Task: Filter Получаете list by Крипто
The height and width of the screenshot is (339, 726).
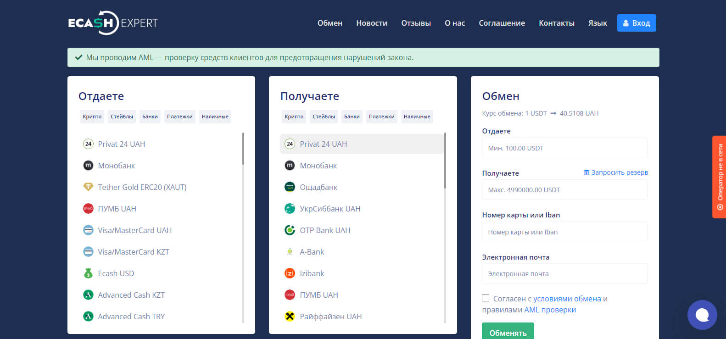Action: click(294, 117)
